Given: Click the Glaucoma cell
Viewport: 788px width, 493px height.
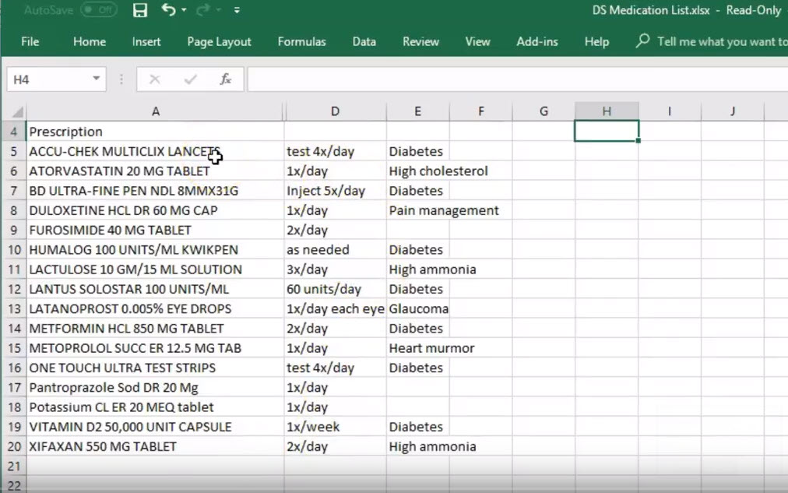Looking at the screenshot, I should [418, 308].
